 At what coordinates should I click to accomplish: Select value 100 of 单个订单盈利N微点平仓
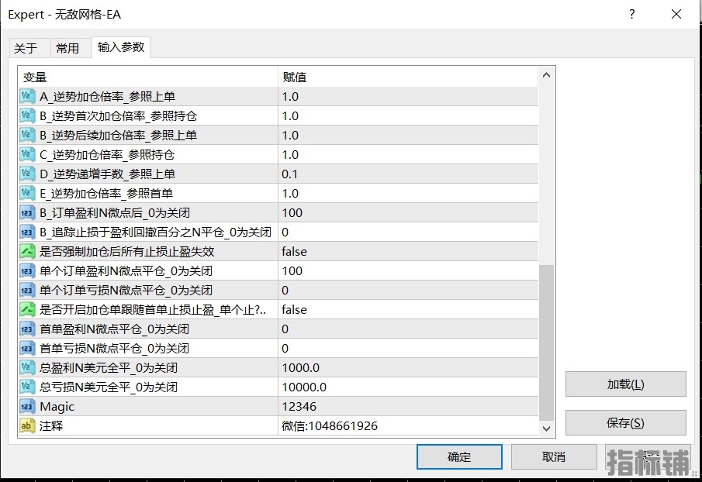[x=292, y=271]
